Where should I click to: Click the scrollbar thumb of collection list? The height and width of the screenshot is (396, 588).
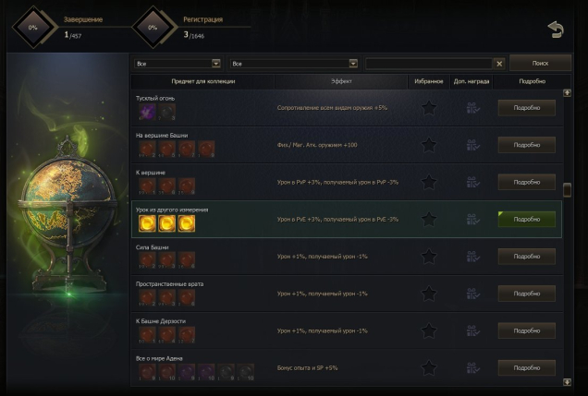click(x=567, y=190)
